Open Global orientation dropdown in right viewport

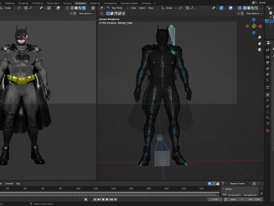tap(169, 8)
